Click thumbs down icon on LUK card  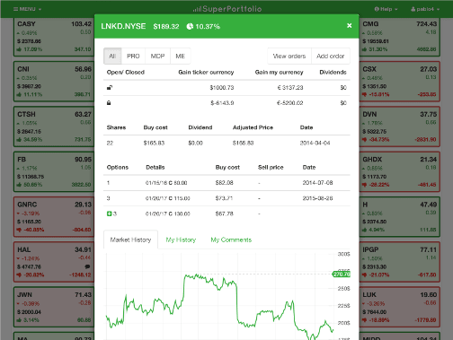pyautogui.click(x=365, y=320)
